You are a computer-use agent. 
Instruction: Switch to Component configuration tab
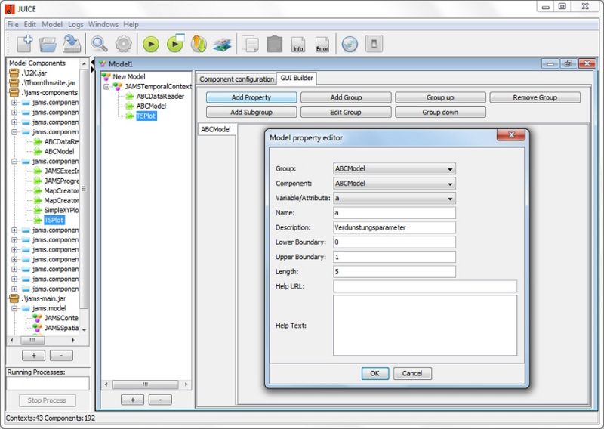[236, 79]
